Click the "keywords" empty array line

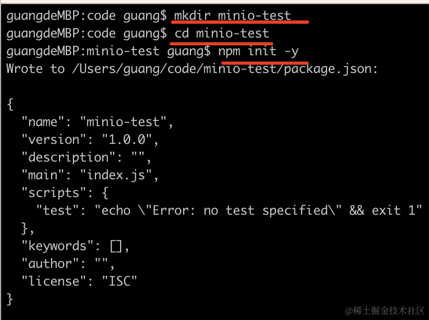click(75, 246)
